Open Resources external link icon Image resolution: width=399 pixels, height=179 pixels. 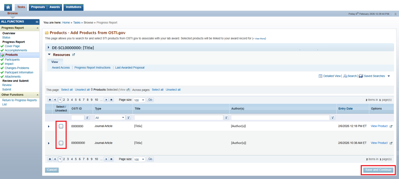coord(73,55)
